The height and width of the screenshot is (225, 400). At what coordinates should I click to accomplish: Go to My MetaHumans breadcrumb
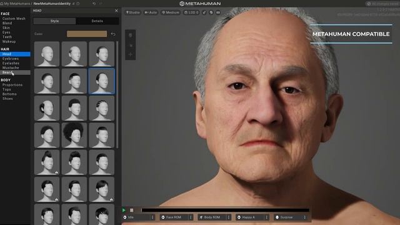tap(17, 4)
